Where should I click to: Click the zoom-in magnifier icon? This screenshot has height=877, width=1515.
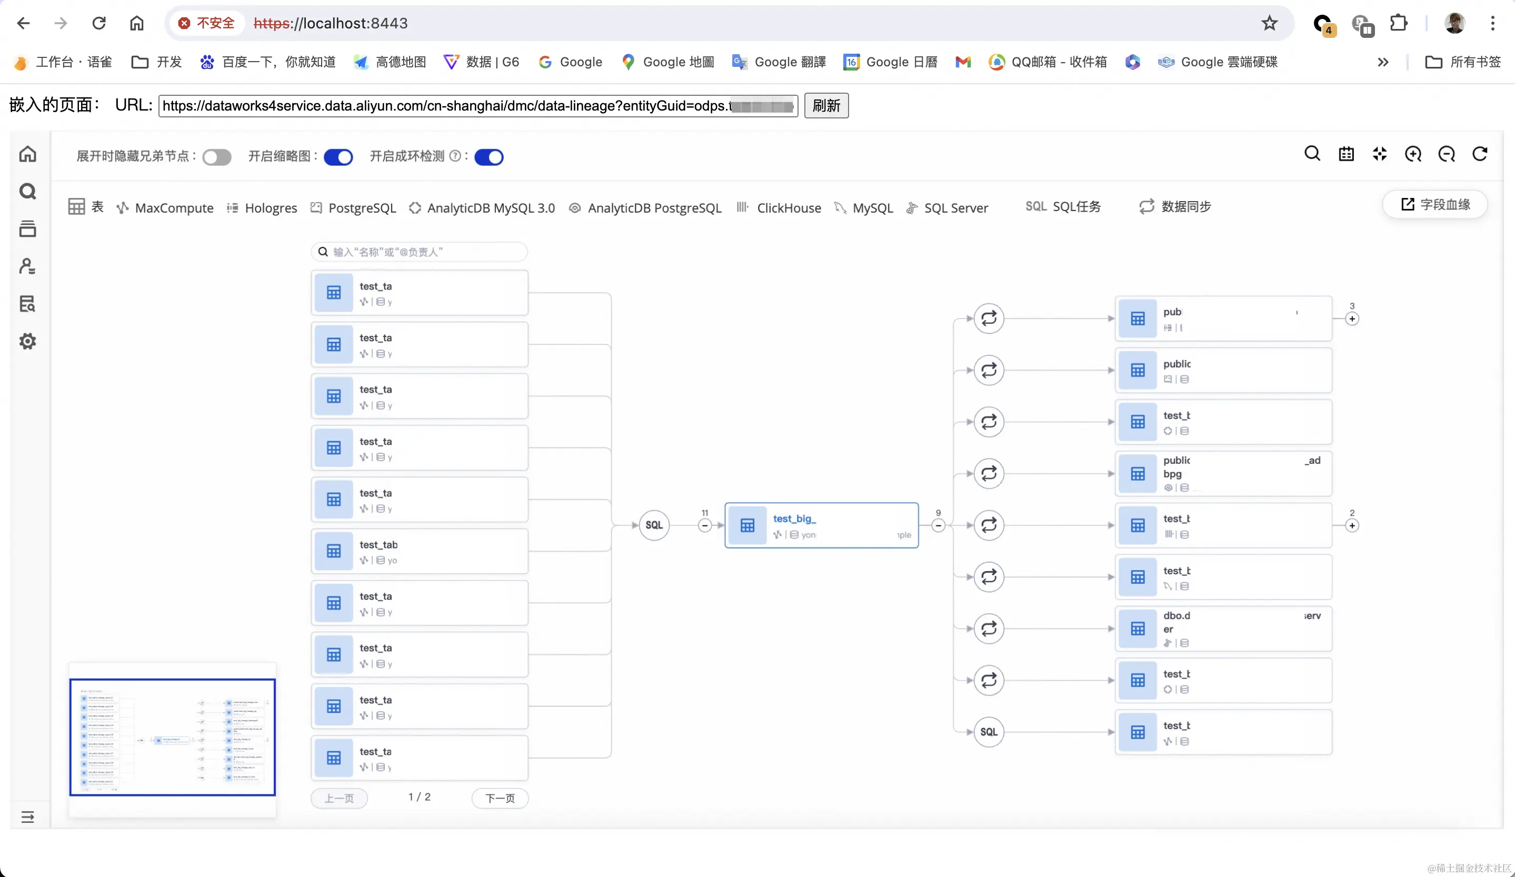pyautogui.click(x=1413, y=154)
